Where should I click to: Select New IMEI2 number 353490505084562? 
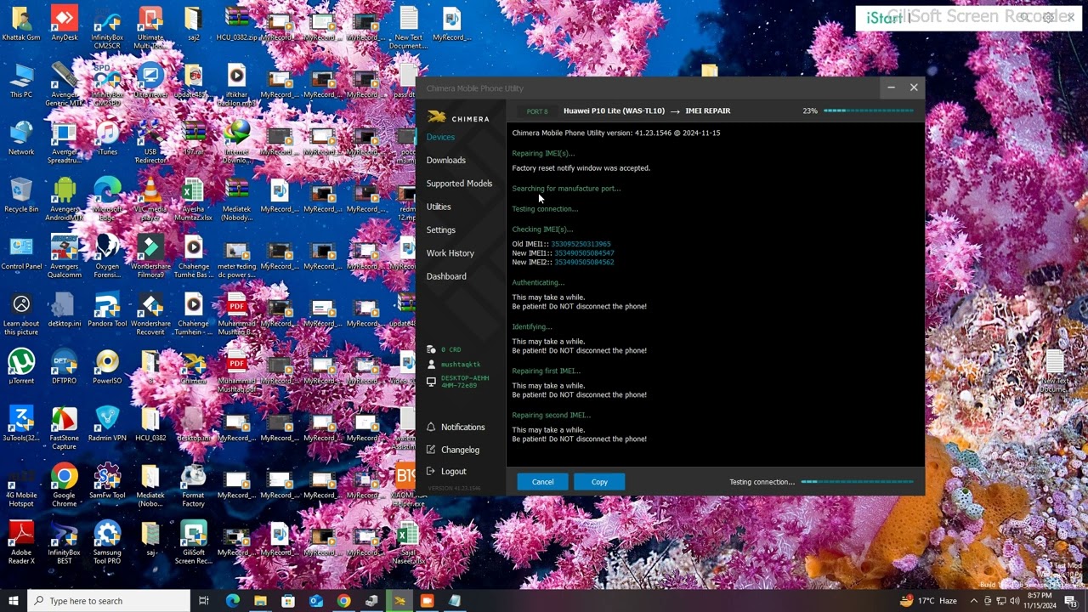pos(584,263)
